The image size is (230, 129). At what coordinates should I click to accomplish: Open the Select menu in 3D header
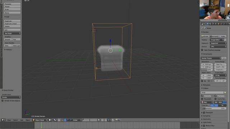coord(15,120)
